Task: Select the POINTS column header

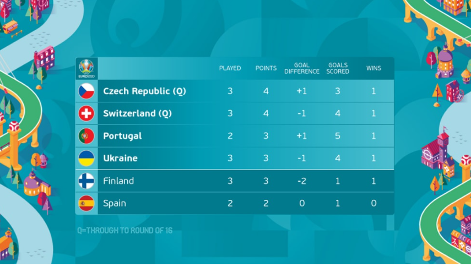Action: tap(266, 68)
